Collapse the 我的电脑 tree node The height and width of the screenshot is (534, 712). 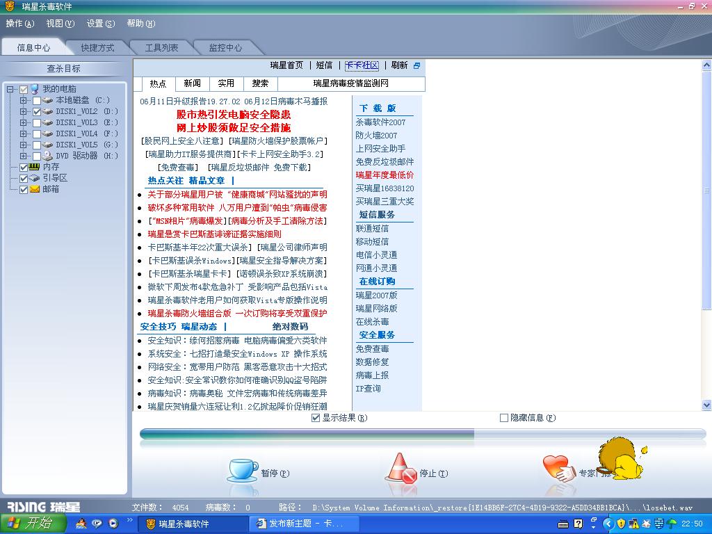[x=10, y=89]
